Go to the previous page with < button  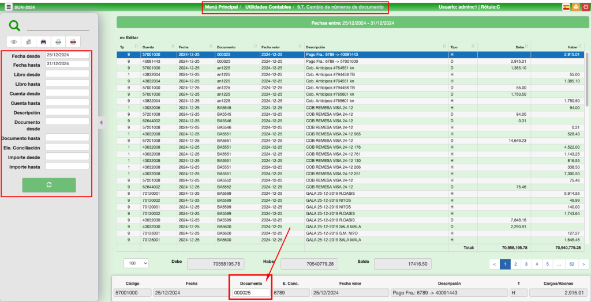coord(495,264)
